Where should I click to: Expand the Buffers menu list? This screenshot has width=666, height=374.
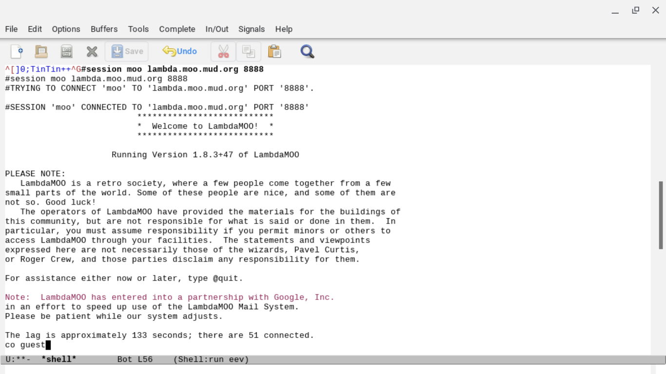point(104,29)
